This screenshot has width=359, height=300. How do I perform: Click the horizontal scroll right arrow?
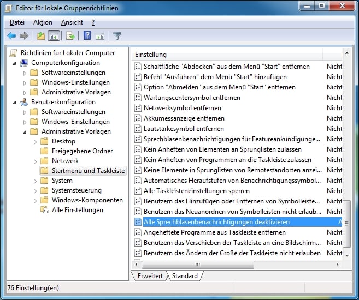(x=337, y=265)
